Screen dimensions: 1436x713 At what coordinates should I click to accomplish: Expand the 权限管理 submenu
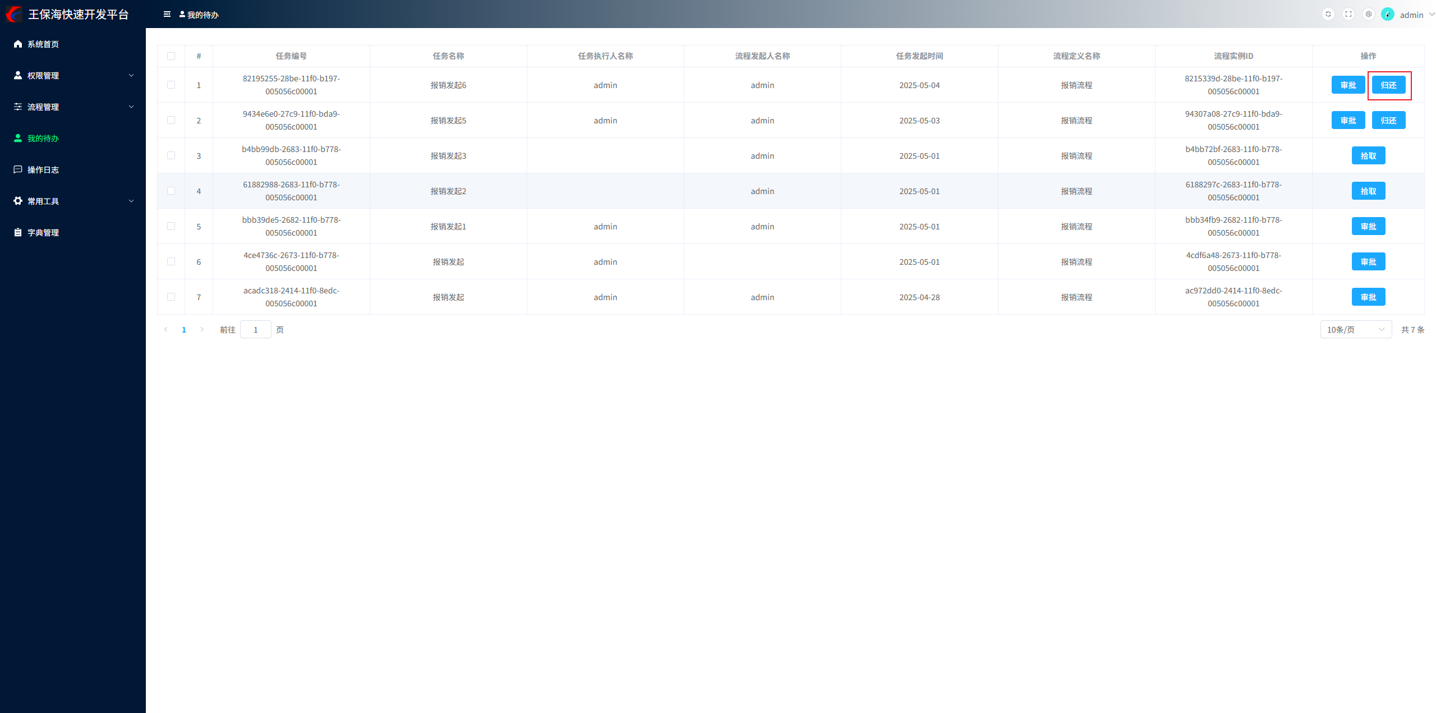tap(73, 75)
